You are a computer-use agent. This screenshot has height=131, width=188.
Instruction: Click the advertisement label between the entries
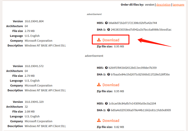94,56
